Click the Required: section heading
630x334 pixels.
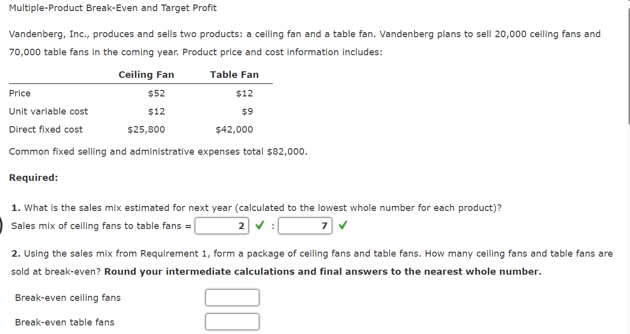point(33,177)
